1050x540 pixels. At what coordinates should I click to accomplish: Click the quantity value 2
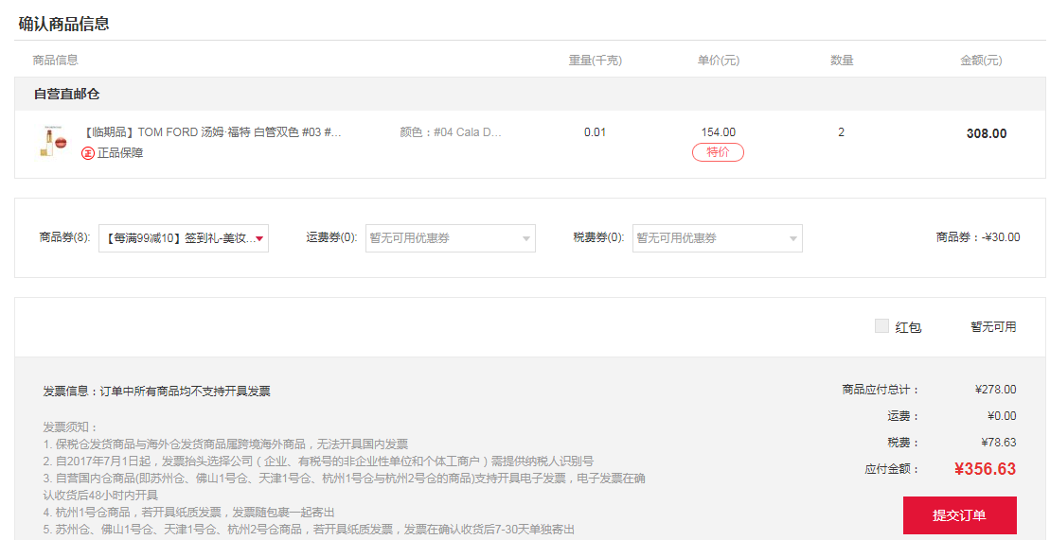841,132
